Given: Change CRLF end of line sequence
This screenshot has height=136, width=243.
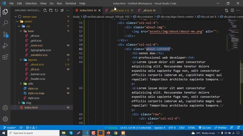Looking at the screenshot, I should [x=181, y=128].
